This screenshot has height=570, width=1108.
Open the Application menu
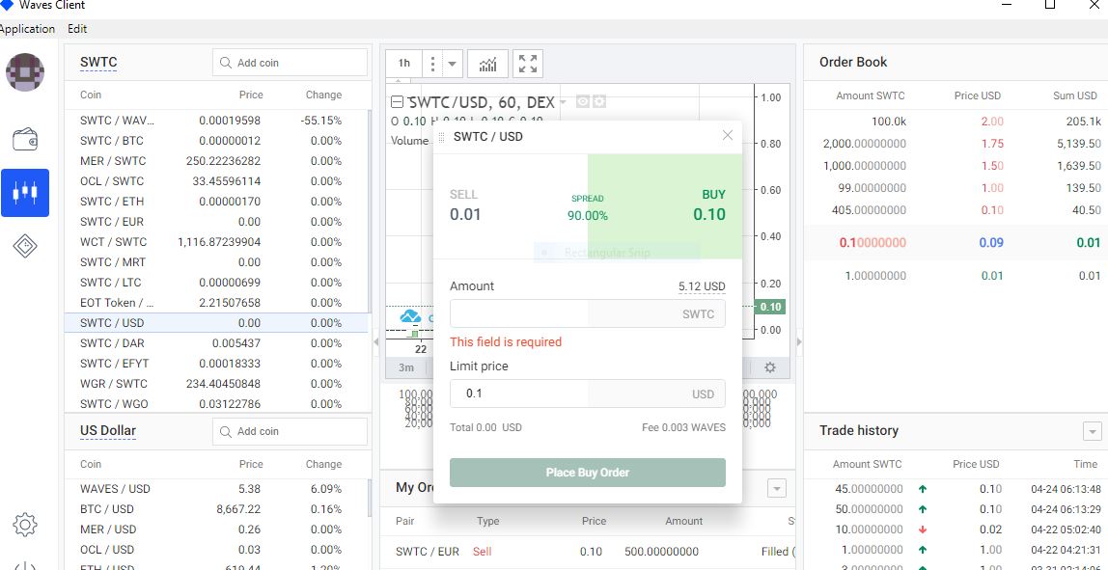click(27, 29)
